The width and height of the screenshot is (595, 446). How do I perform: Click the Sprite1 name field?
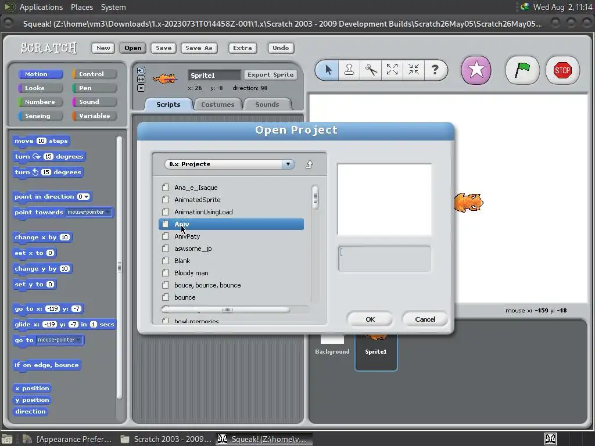214,75
